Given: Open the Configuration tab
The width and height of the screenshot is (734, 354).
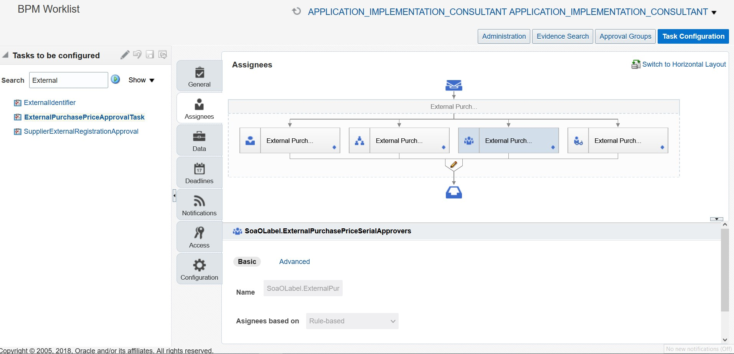Looking at the screenshot, I should pyautogui.click(x=200, y=269).
